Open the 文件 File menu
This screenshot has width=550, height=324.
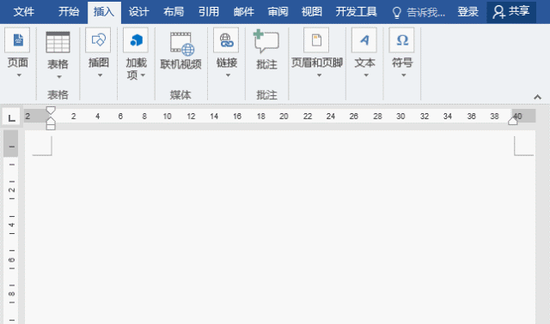click(x=24, y=12)
